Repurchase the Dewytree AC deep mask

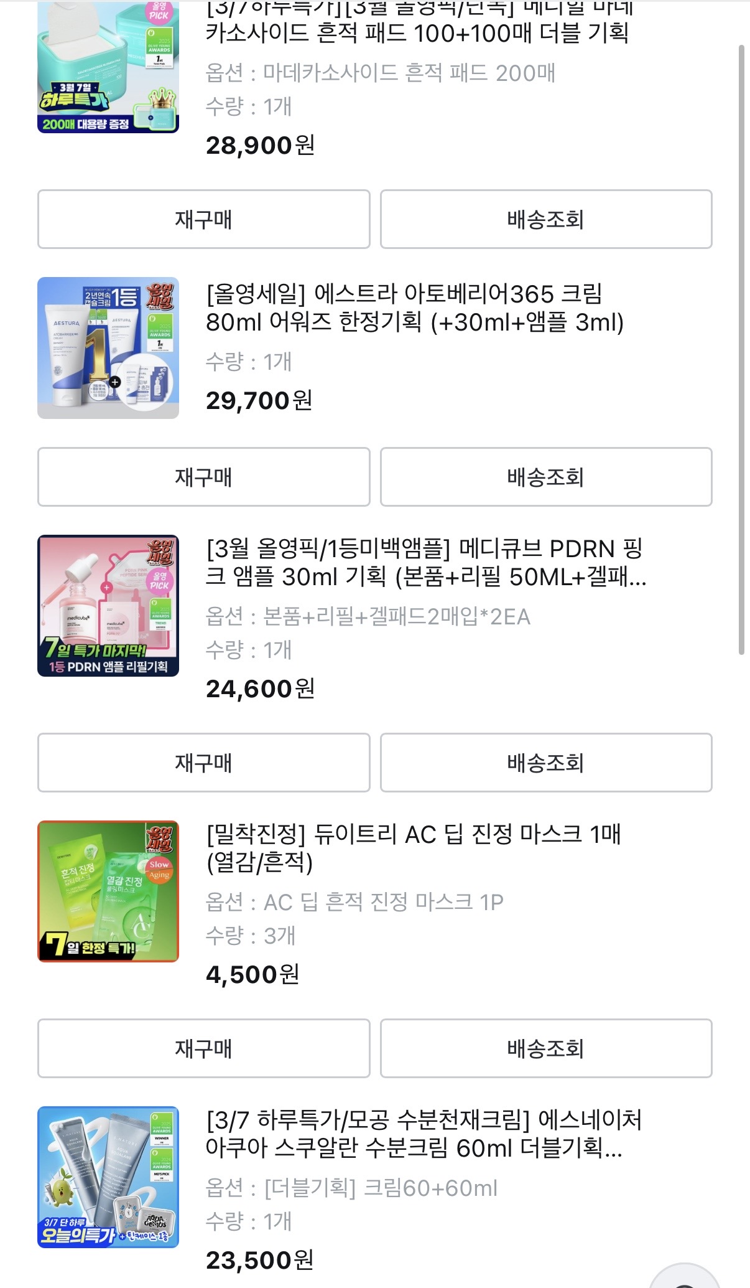pyautogui.click(x=203, y=1048)
